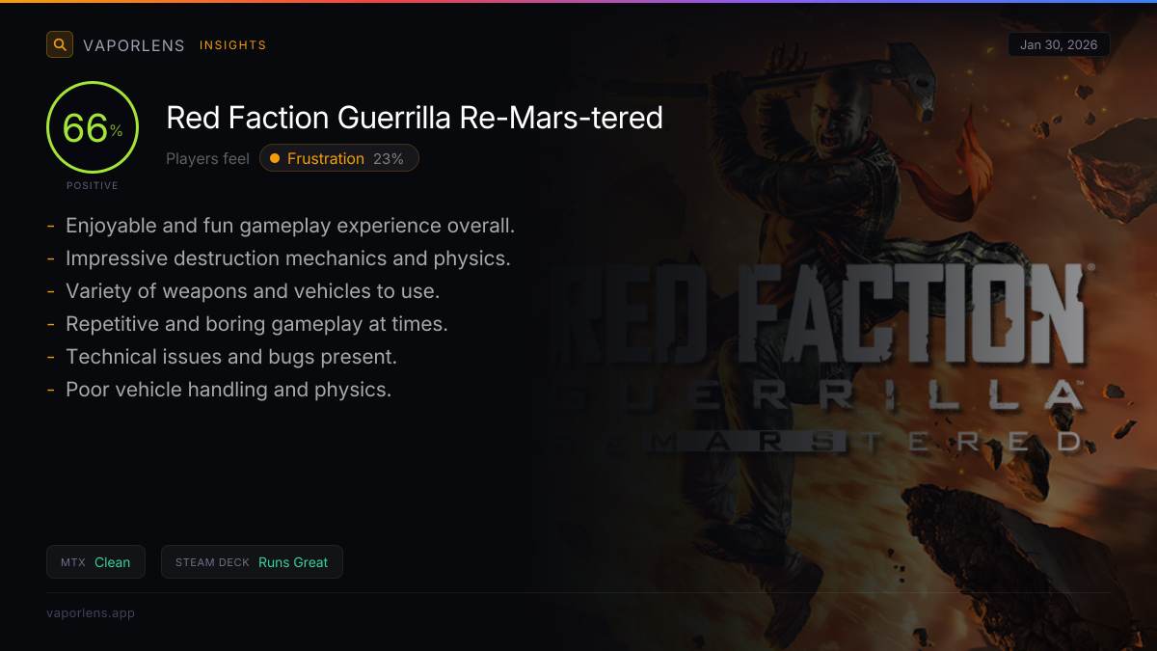Click the Jan 30, 2026 date badge
Screen dimensions: 1157x651
point(1059,44)
